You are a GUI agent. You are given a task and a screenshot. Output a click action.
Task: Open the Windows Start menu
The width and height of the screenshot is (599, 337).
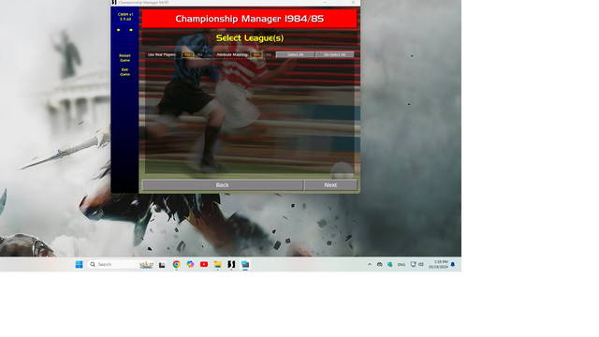click(79, 264)
